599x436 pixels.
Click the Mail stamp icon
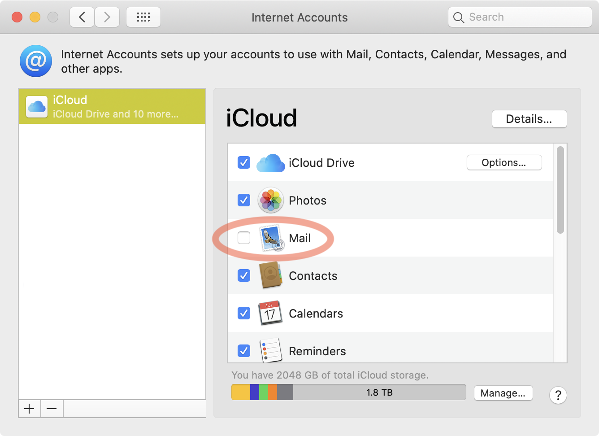coord(271,238)
